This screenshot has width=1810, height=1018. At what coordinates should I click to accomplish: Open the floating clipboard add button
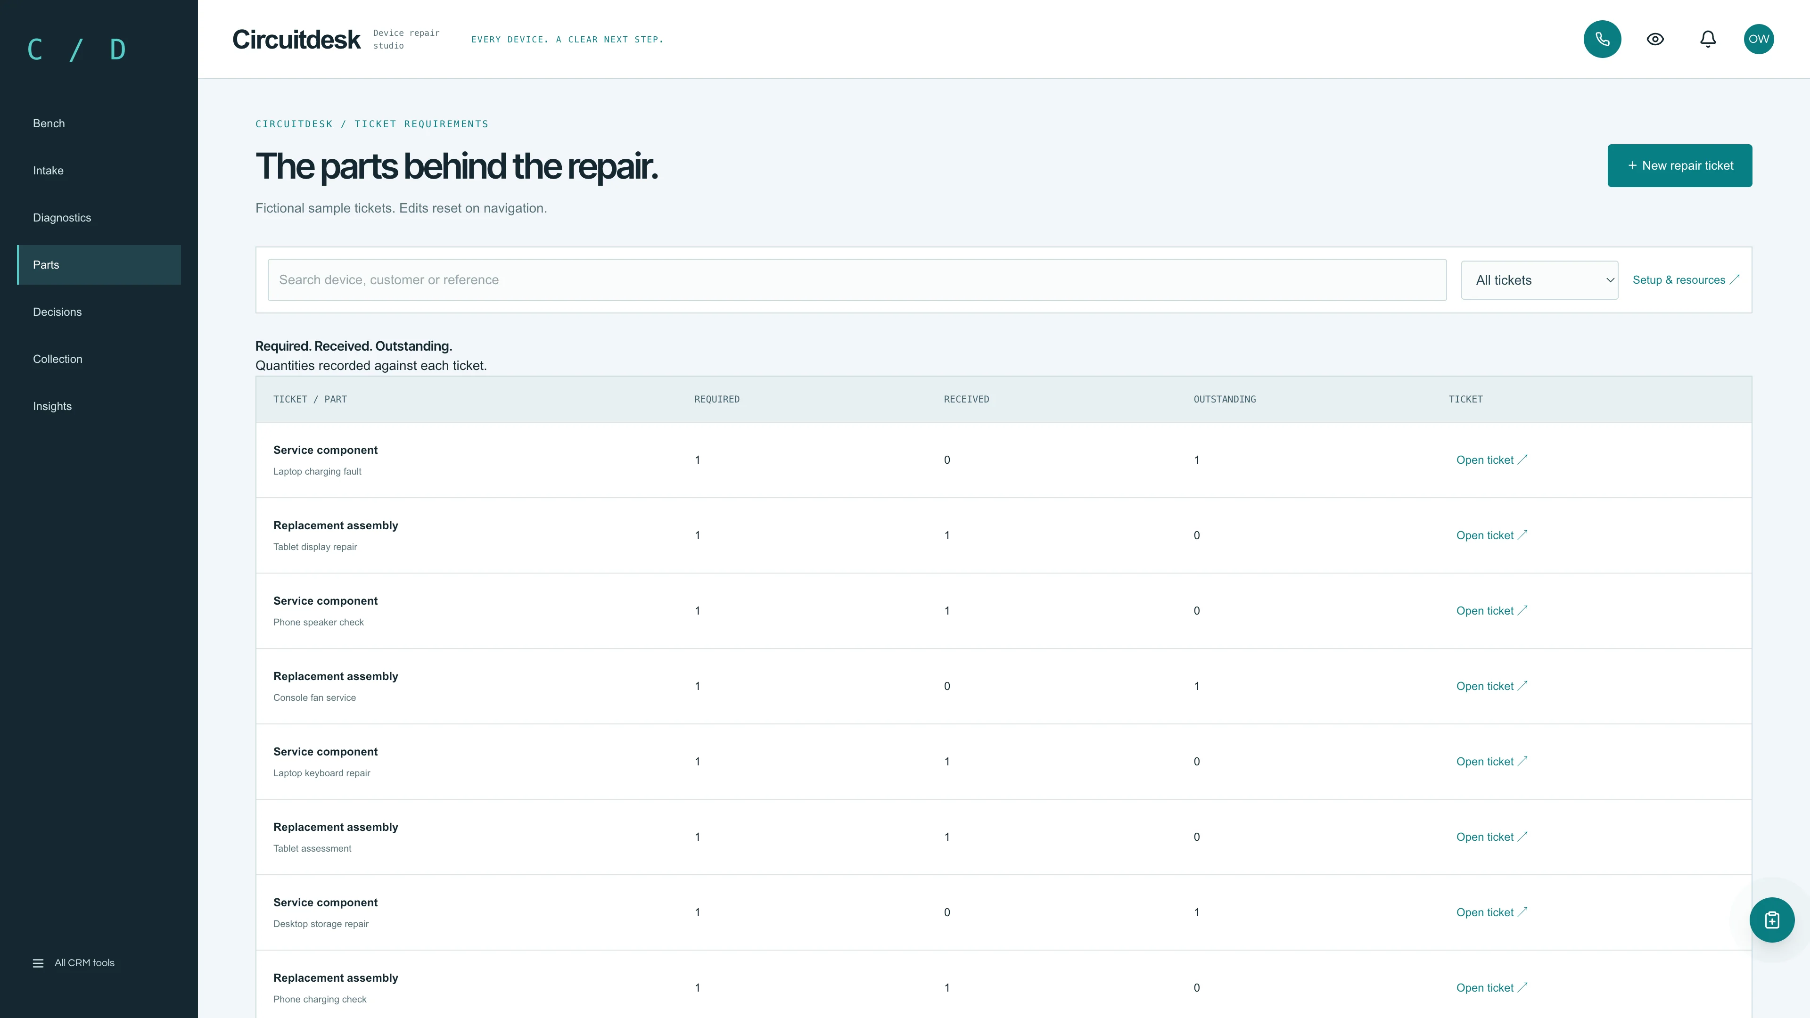click(x=1771, y=919)
